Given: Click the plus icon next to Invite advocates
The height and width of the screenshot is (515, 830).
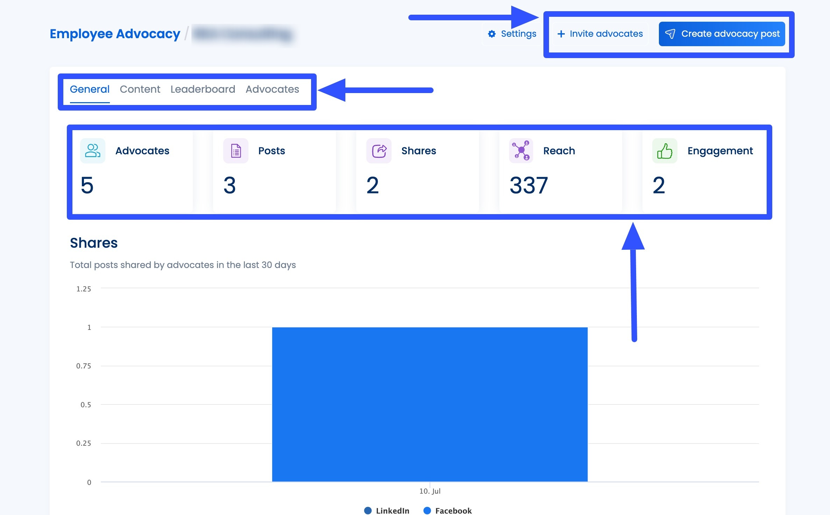Looking at the screenshot, I should [x=562, y=34].
